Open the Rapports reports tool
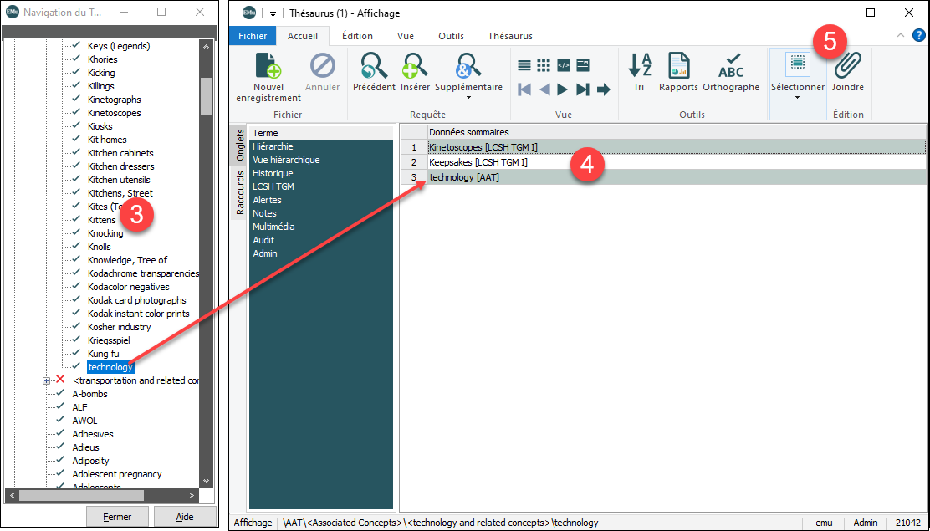Image resolution: width=930 pixels, height=531 pixels. point(678,71)
